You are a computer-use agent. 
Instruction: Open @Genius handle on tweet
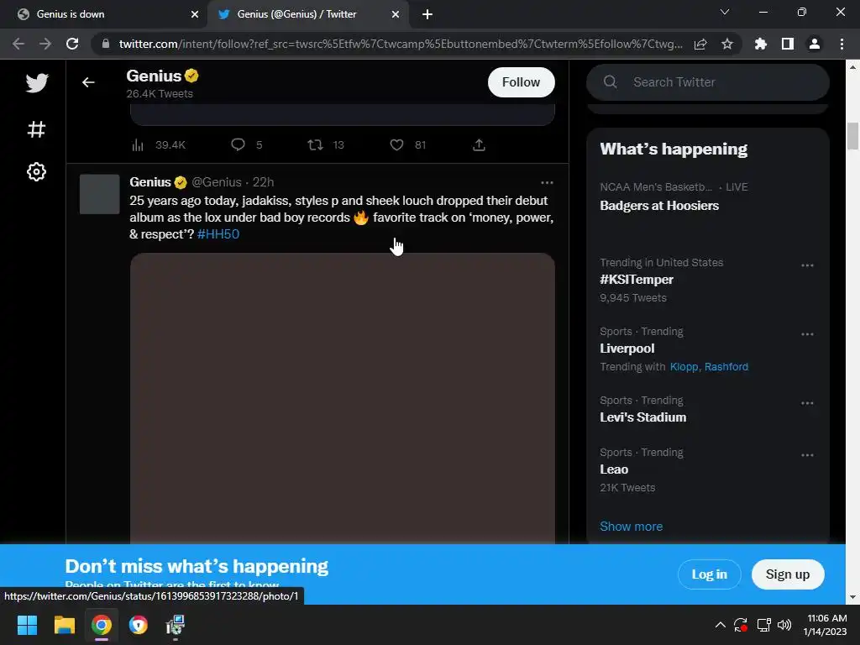tap(217, 182)
